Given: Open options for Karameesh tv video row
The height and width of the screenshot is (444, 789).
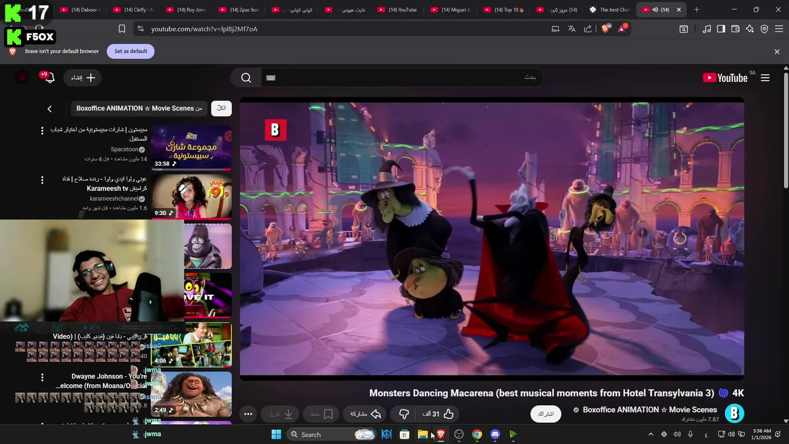Looking at the screenshot, I should click(x=42, y=180).
